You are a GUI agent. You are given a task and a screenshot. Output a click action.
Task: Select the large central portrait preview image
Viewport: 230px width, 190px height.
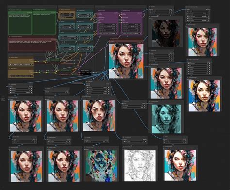tap(126, 61)
